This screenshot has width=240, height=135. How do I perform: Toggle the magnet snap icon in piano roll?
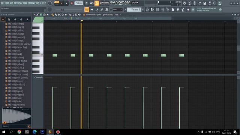[41, 15]
